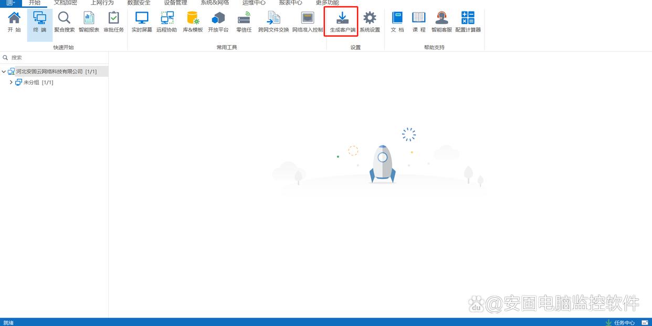Collapse the 河北安固云网络科技有限公司 tree node

click(x=4, y=71)
